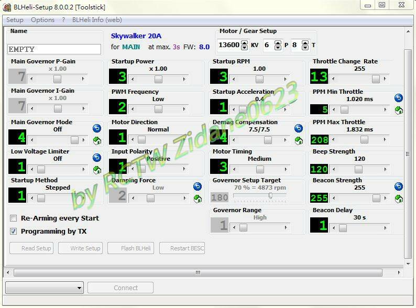Open the Options menu
Screen dimensions: 416x308
click(43, 20)
